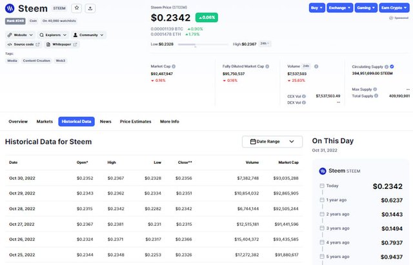Change the 24h low/high period selector
This screenshot has width=413, height=265.
coord(265,43)
